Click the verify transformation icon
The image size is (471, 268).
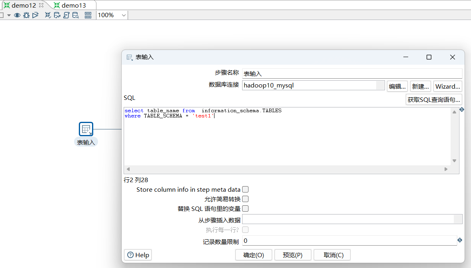click(x=48, y=15)
